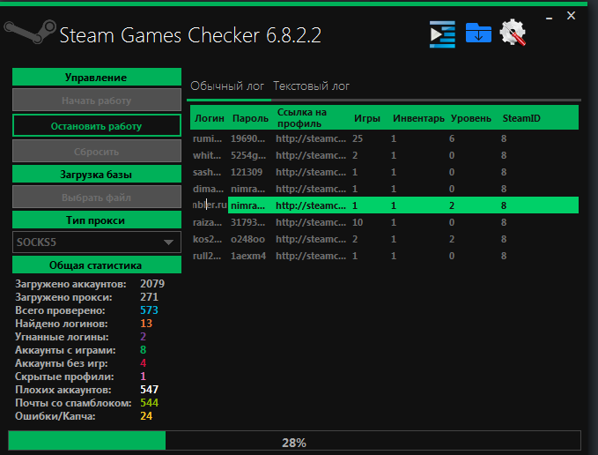Viewport: 598px width, 455px height.
Task: Click the 28% progress bar
Action: coord(294,441)
